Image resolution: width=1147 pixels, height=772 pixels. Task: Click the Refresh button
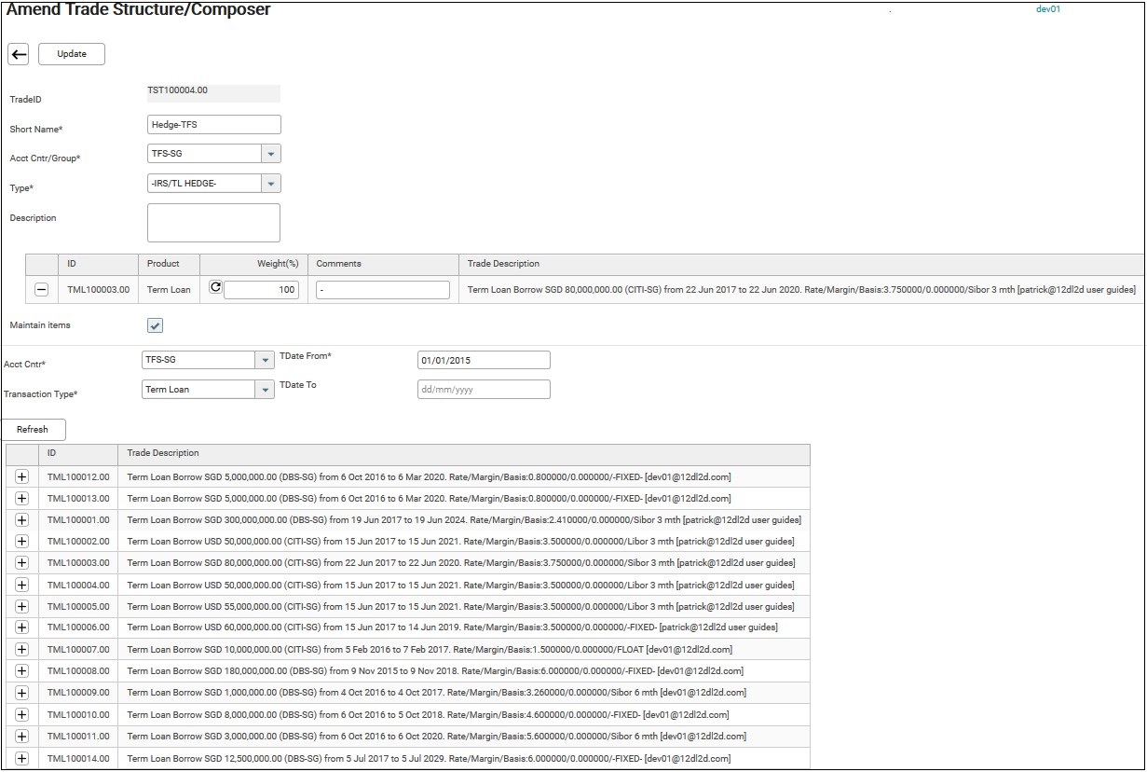33,430
